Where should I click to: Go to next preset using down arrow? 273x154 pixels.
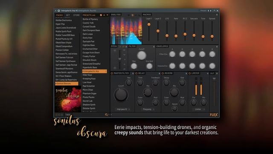(x=107, y=15)
